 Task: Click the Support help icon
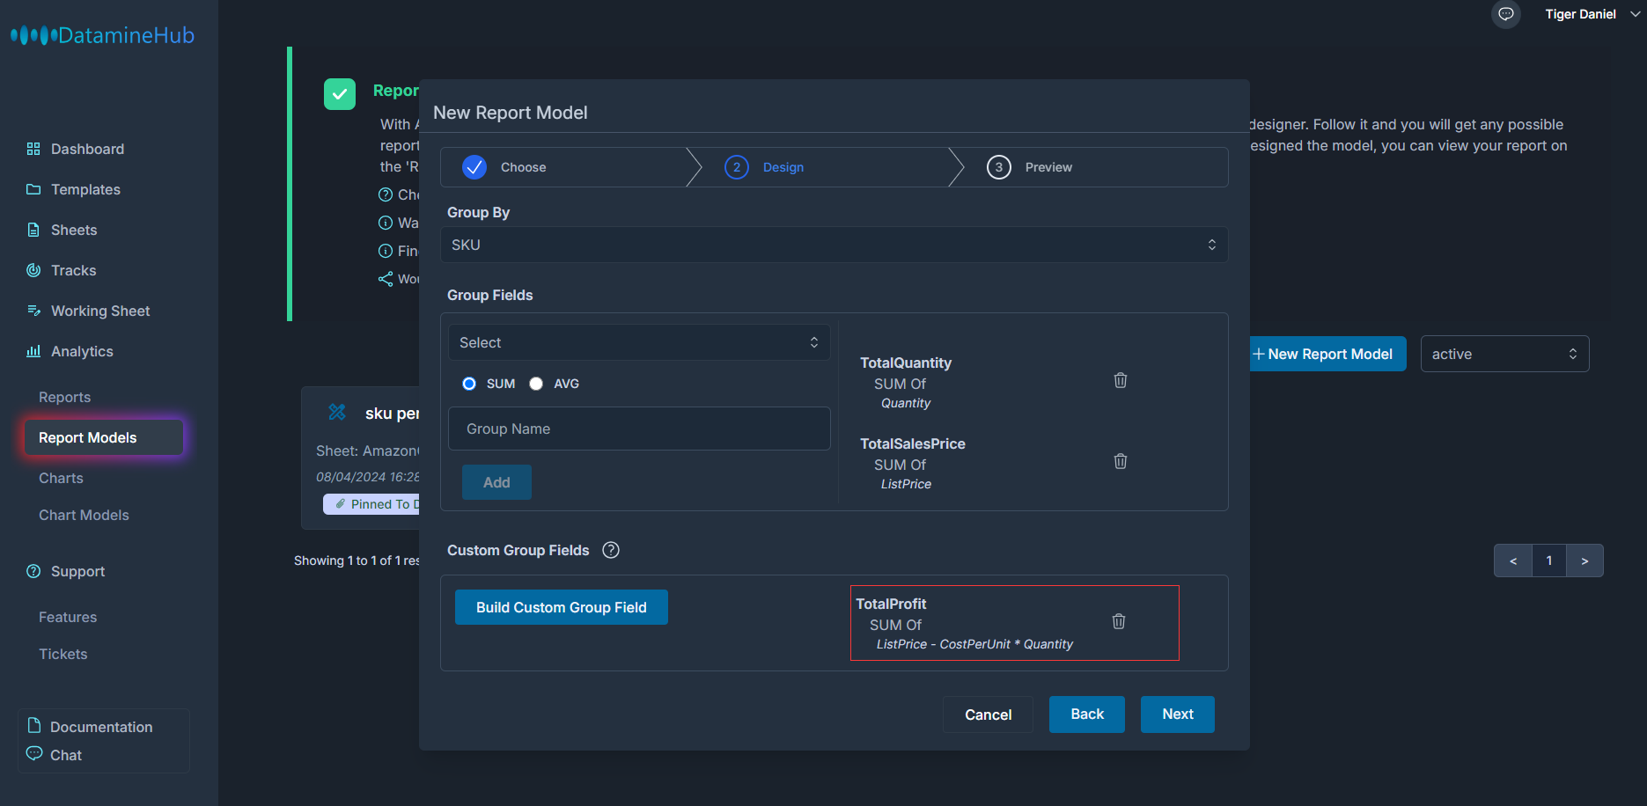33,571
